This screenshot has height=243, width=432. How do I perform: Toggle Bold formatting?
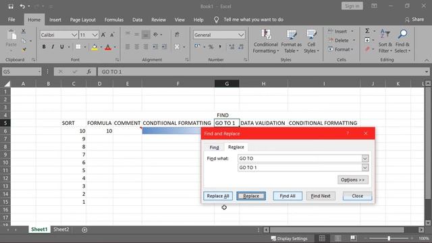(x=44, y=47)
